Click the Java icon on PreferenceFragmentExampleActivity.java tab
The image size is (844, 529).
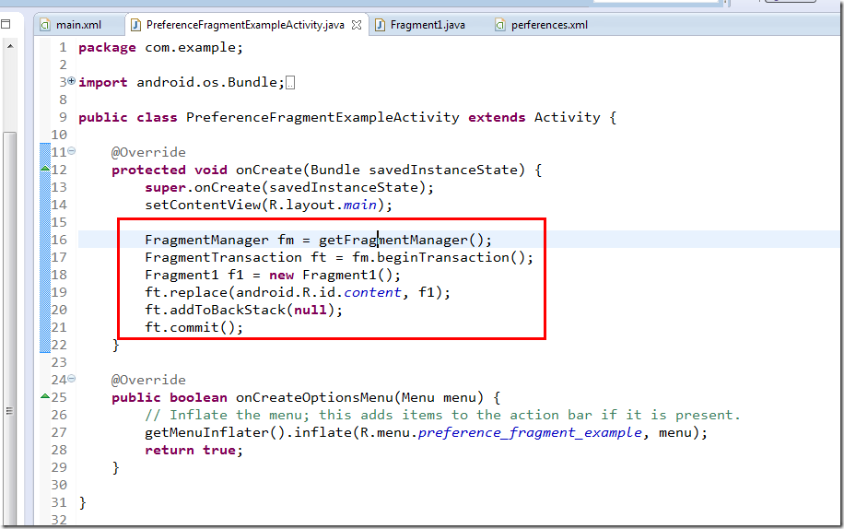click(136, 25)
